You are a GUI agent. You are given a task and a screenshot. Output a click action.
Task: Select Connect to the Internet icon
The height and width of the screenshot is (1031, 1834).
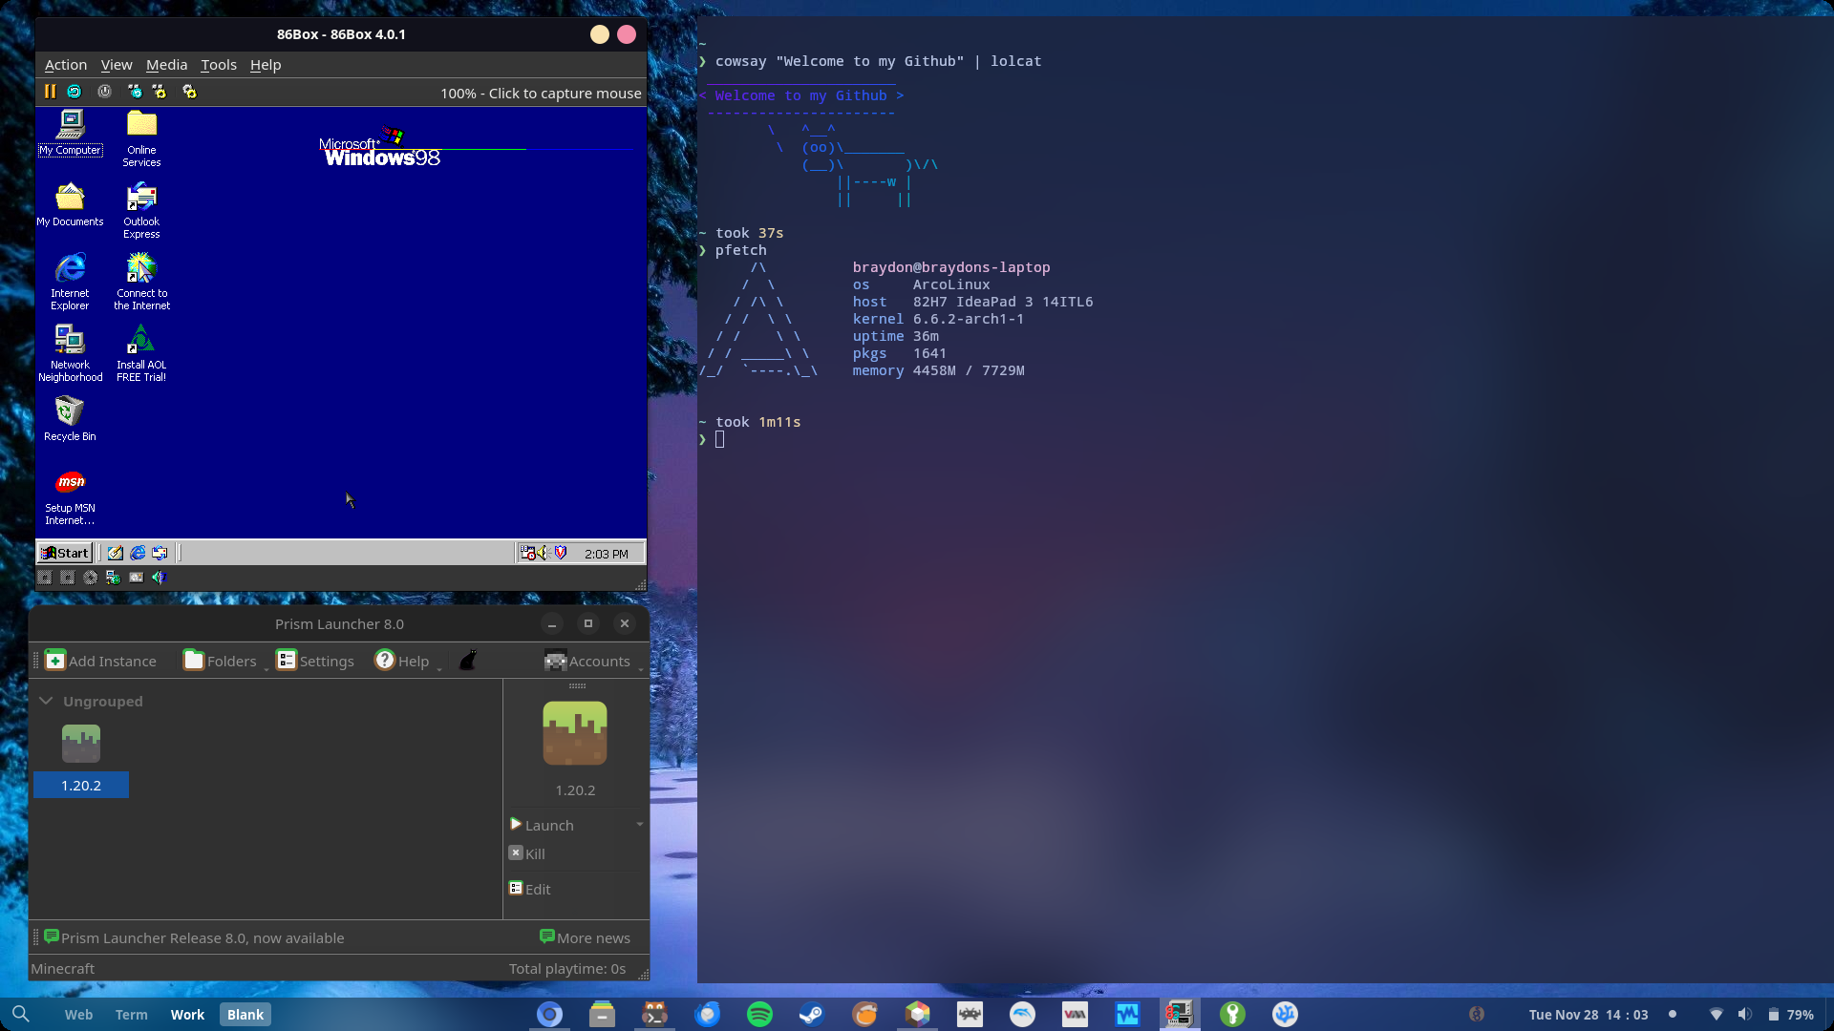click(141, 282)
